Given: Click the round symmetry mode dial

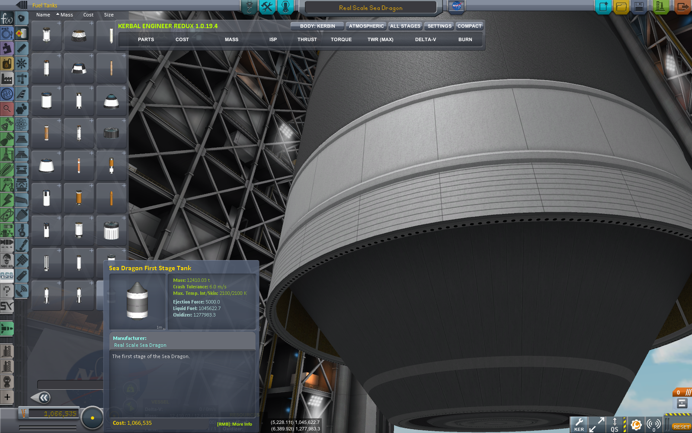Looking at the screenshot, I should [92, 418].
